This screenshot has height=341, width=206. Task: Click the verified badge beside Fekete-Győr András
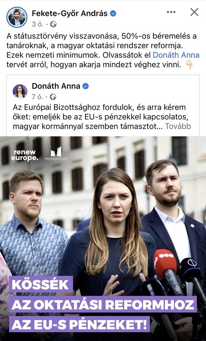pos(113,13)
